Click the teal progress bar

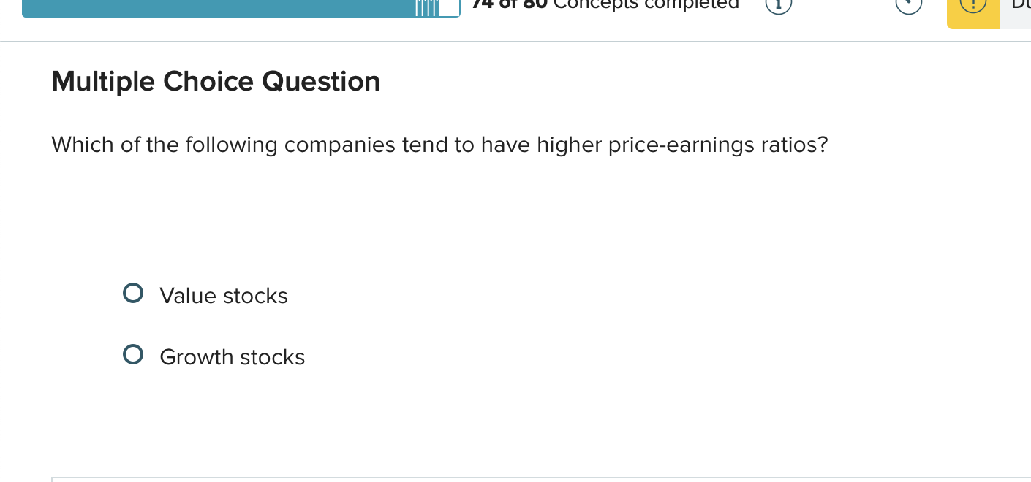219,7
